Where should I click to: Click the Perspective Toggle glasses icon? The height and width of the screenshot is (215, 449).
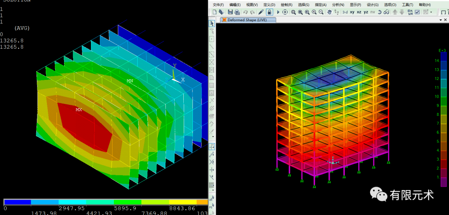coord(386,12)
